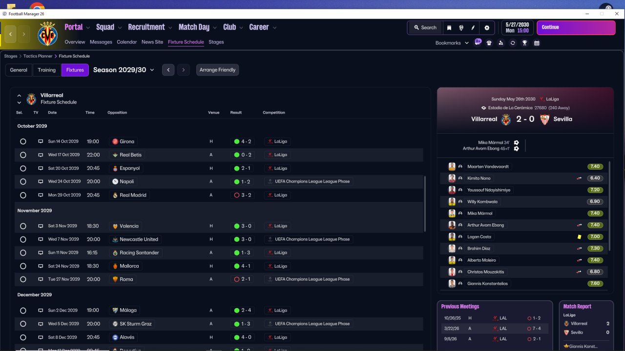
Task: Click the Chrome icon on the desktop taskbar
Action: point(37,7)
